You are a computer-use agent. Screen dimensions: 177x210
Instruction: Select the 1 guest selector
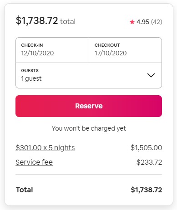tap(89, 75)
